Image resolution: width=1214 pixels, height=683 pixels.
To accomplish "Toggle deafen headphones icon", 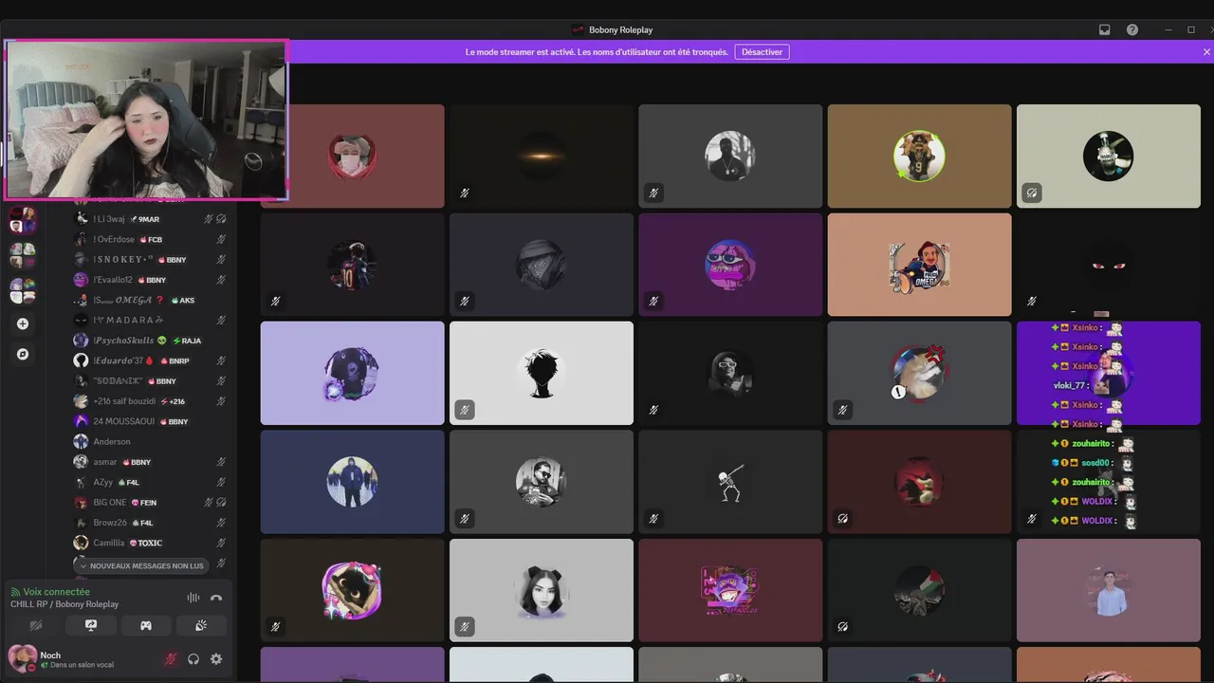I will click(193, 658).
